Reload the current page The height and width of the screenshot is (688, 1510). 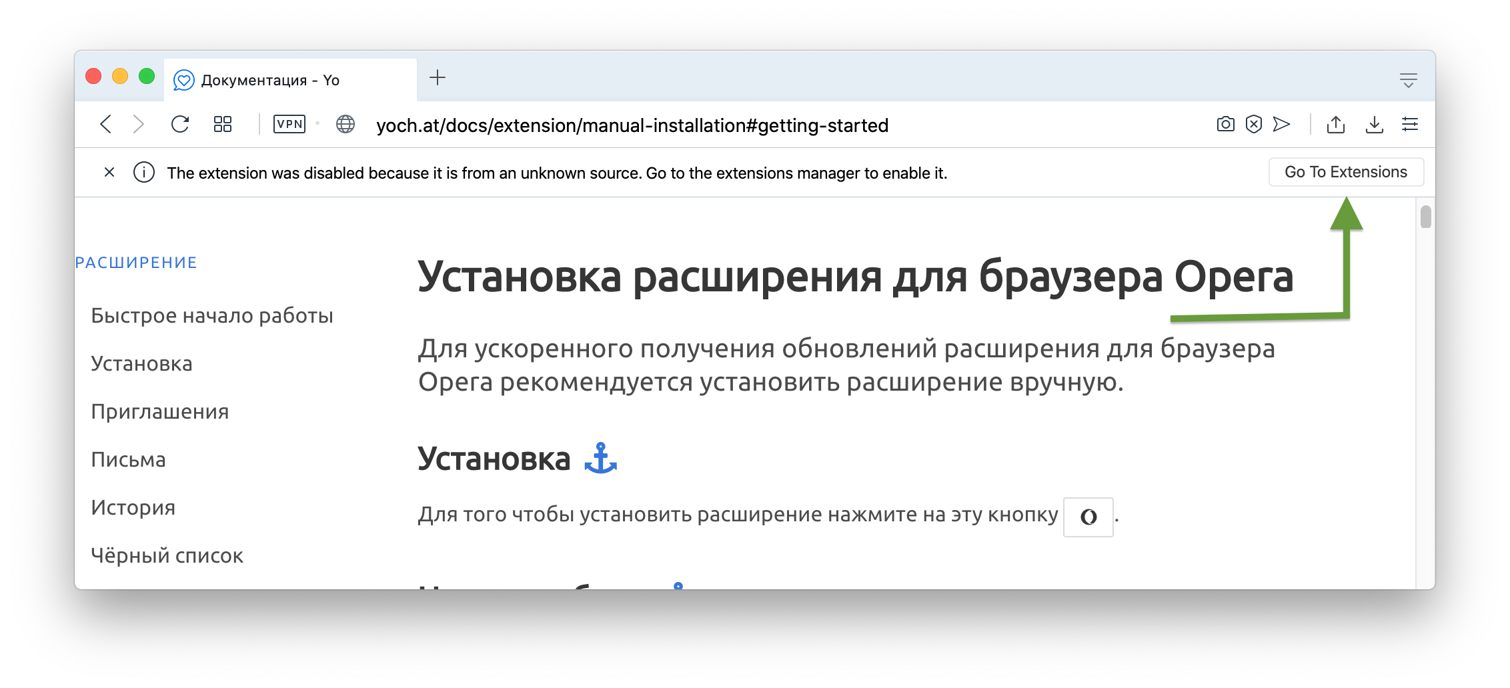180,124
